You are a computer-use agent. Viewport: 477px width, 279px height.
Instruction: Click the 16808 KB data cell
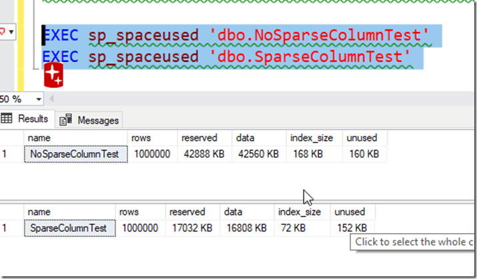point(246,228)
